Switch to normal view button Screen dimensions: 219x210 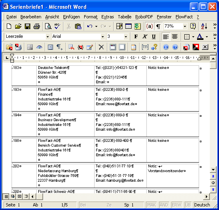pyautogui.click(x=6, y=196)
